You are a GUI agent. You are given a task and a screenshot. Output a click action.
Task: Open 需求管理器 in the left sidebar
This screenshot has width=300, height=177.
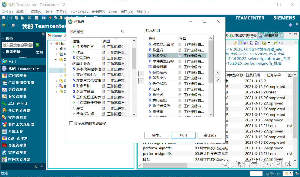tap(23, 152)
